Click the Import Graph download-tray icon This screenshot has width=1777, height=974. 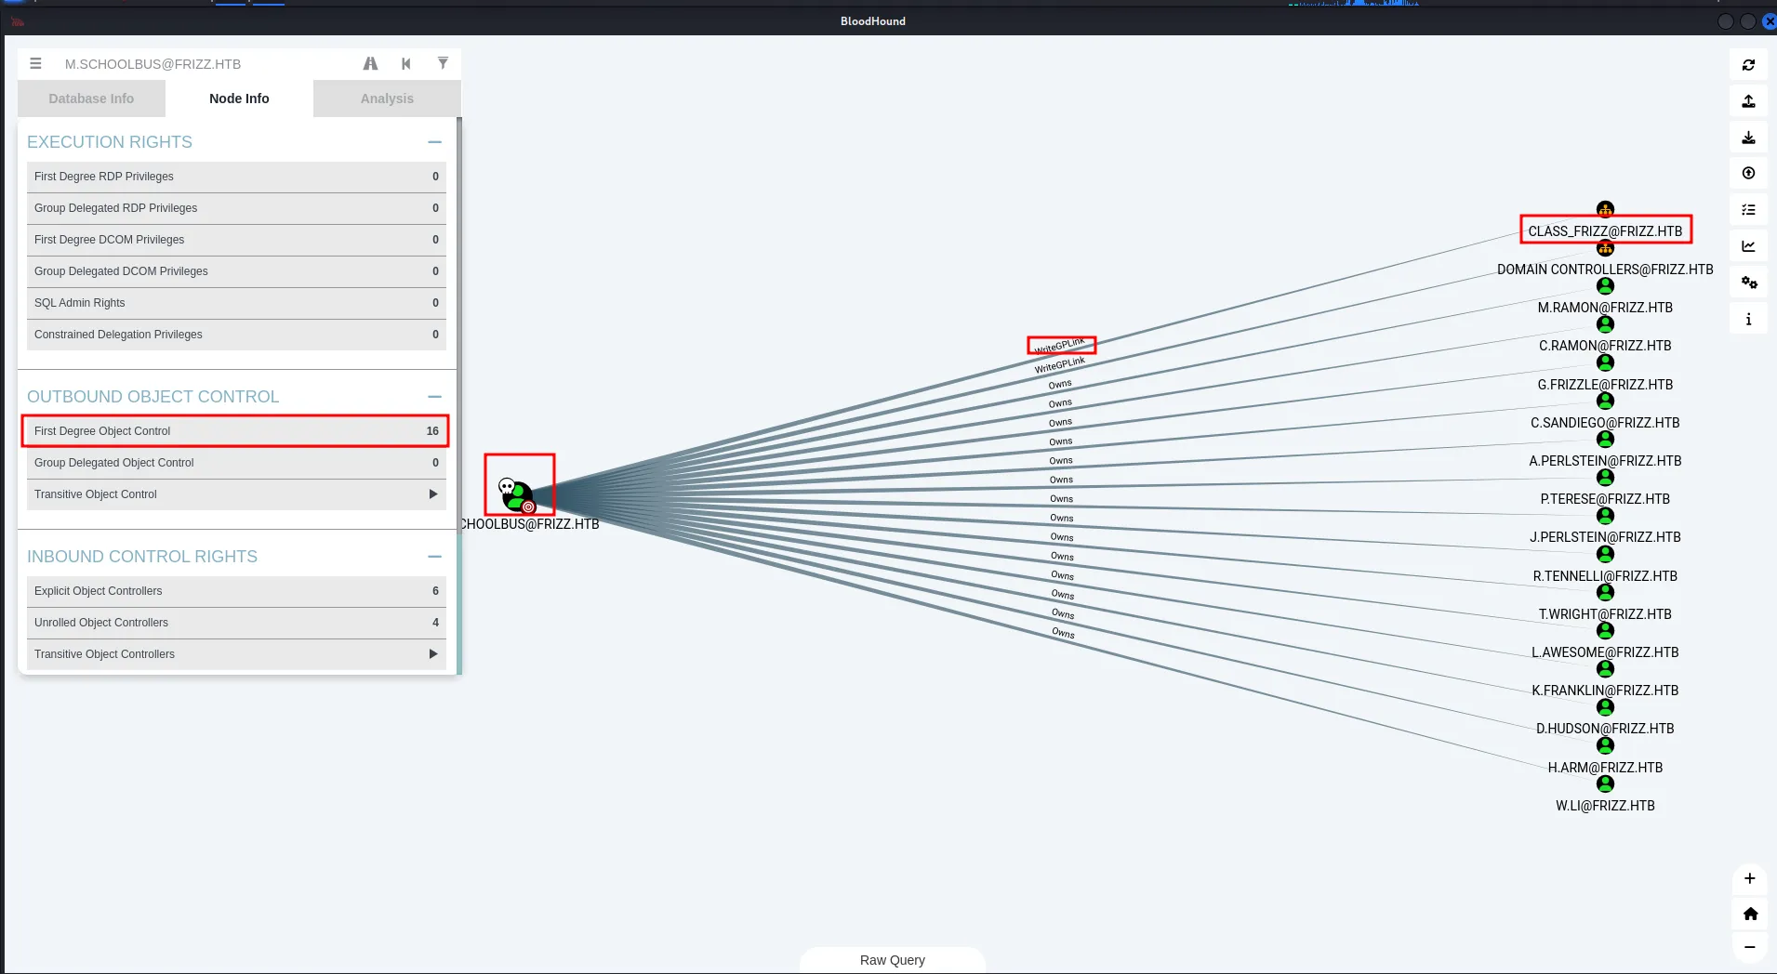(1748, 138)
